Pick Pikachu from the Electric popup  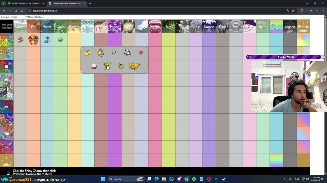87,53
